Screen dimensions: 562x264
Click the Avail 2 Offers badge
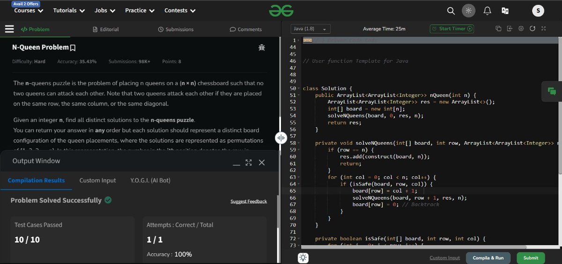[x=26, y=4]
